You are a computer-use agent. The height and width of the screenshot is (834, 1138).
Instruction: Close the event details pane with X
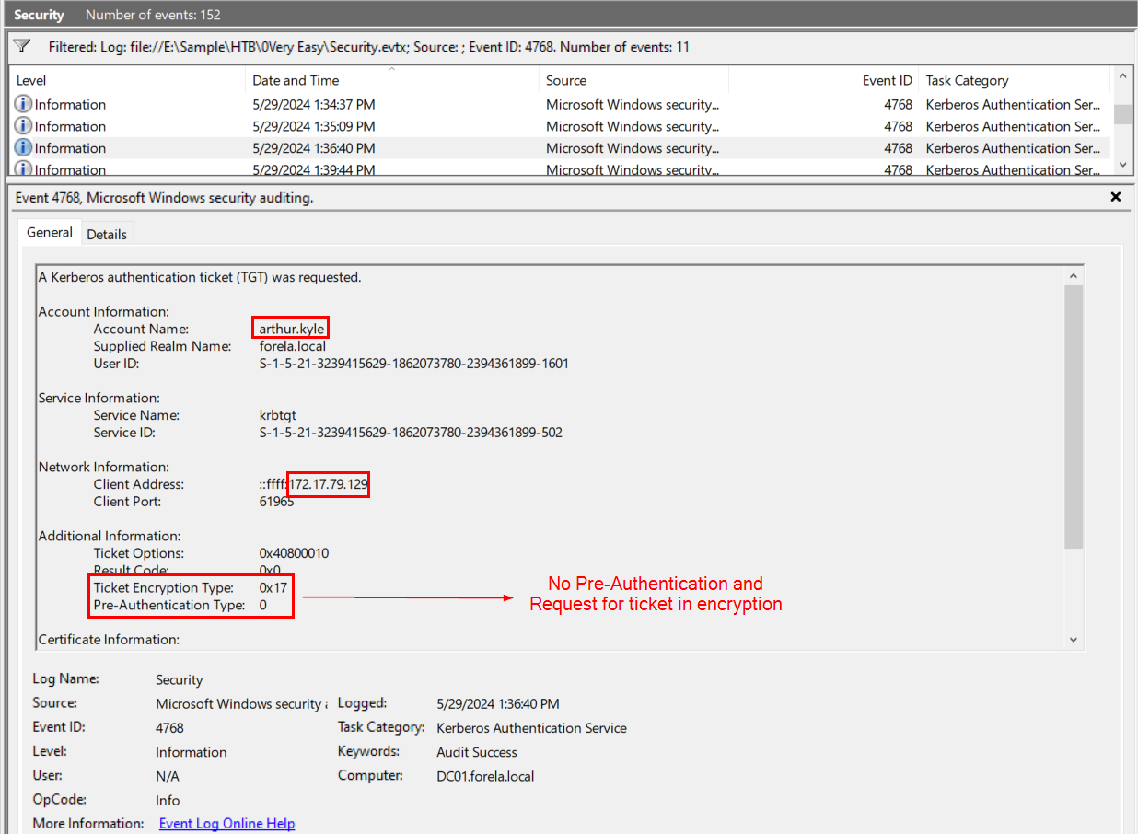coord(1116,197)
